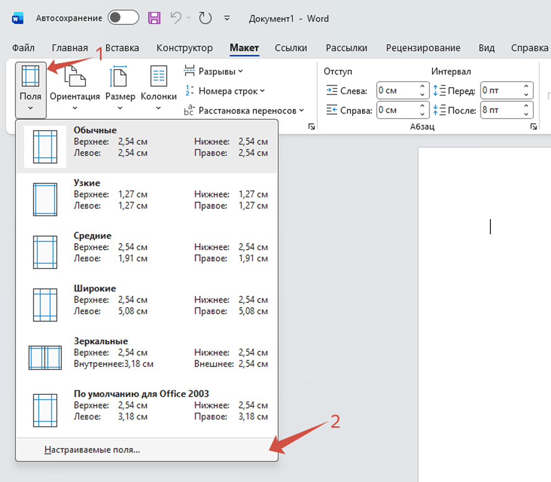Viewport: 551px width, 482px height.
Task: Select the Обычные margins preset
Action: click(x=147, y=147)
